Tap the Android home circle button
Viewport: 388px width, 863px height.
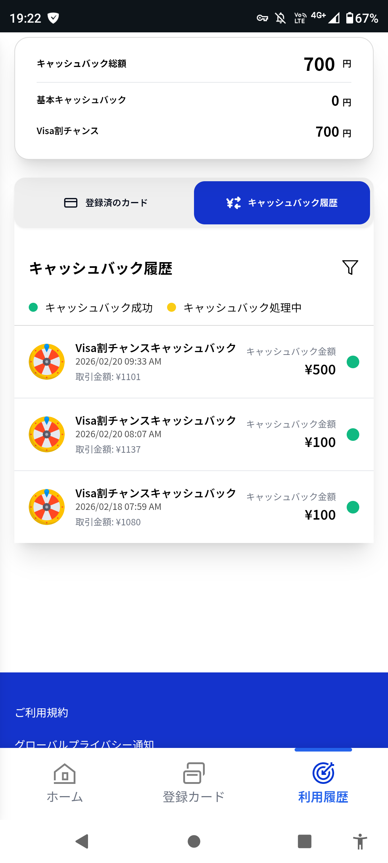pos(194,841)
